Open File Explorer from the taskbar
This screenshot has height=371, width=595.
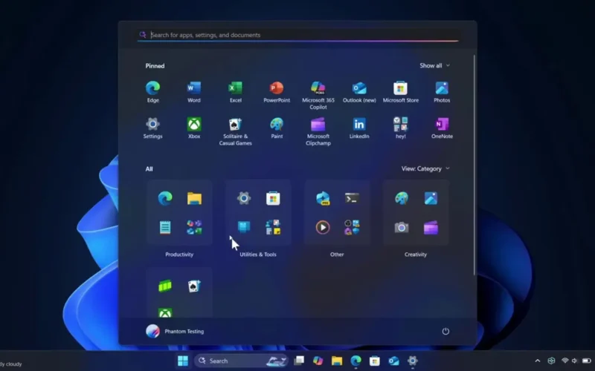click(337, 361)
